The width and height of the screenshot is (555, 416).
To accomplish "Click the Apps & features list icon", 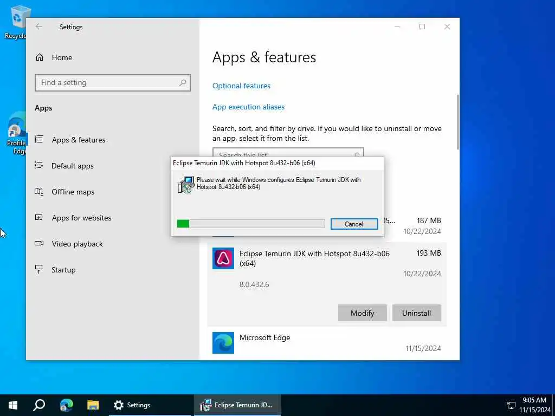I will coord(39,139).
